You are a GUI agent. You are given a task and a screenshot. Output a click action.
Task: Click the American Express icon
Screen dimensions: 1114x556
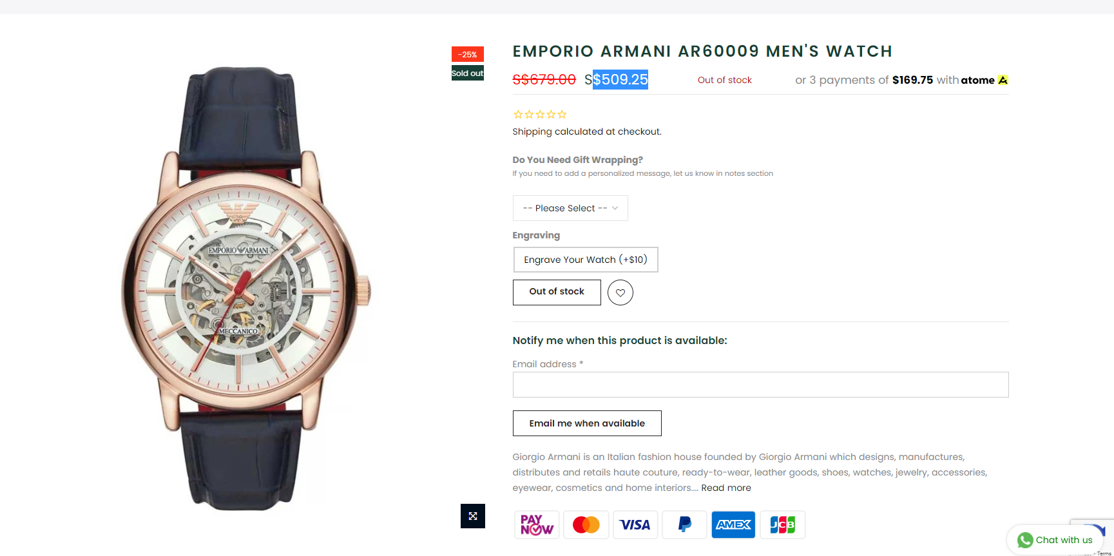733,525
